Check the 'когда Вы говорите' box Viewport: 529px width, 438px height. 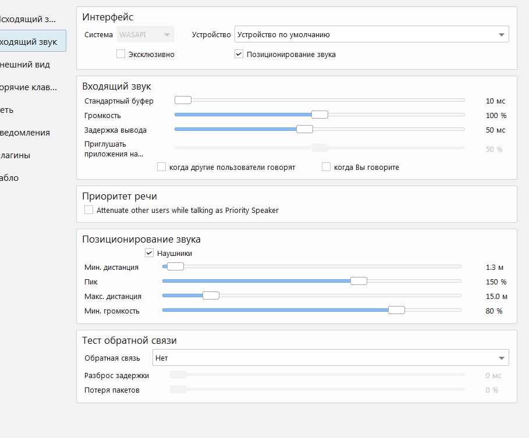pos(326,167)
